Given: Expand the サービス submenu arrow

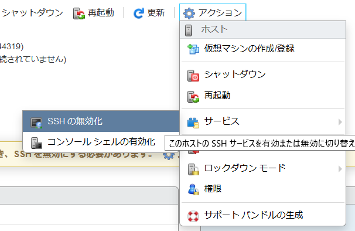Looking at the screenshot, I should coord(340,122).
